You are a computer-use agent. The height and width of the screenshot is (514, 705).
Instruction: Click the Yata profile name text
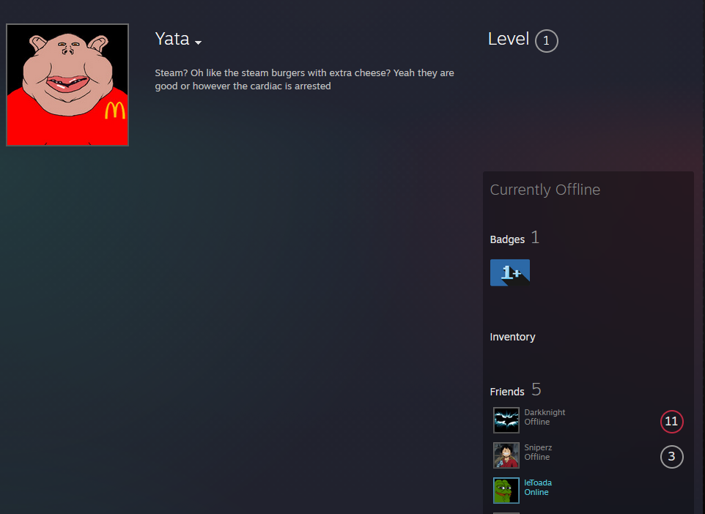pyautogui.click(x=172, y=39)
